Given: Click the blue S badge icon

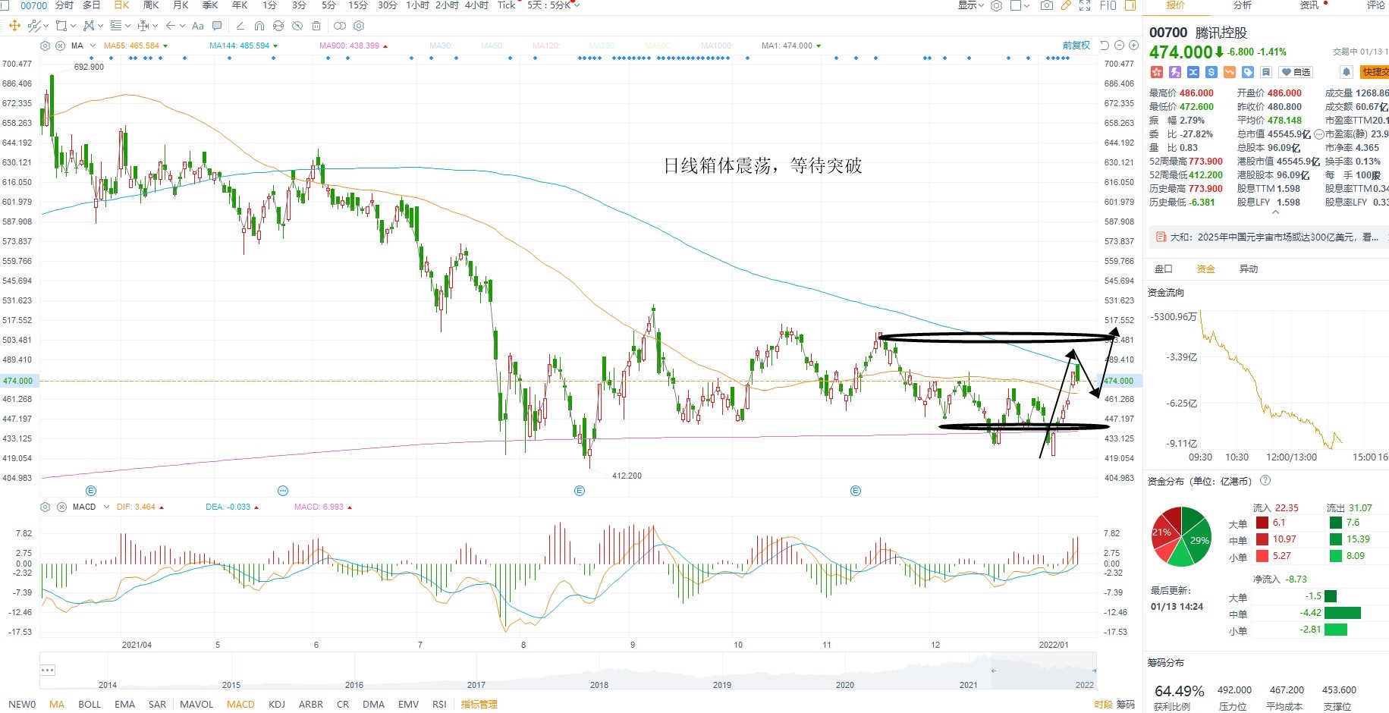Looking at the screenshot, I should point(1211,72).
